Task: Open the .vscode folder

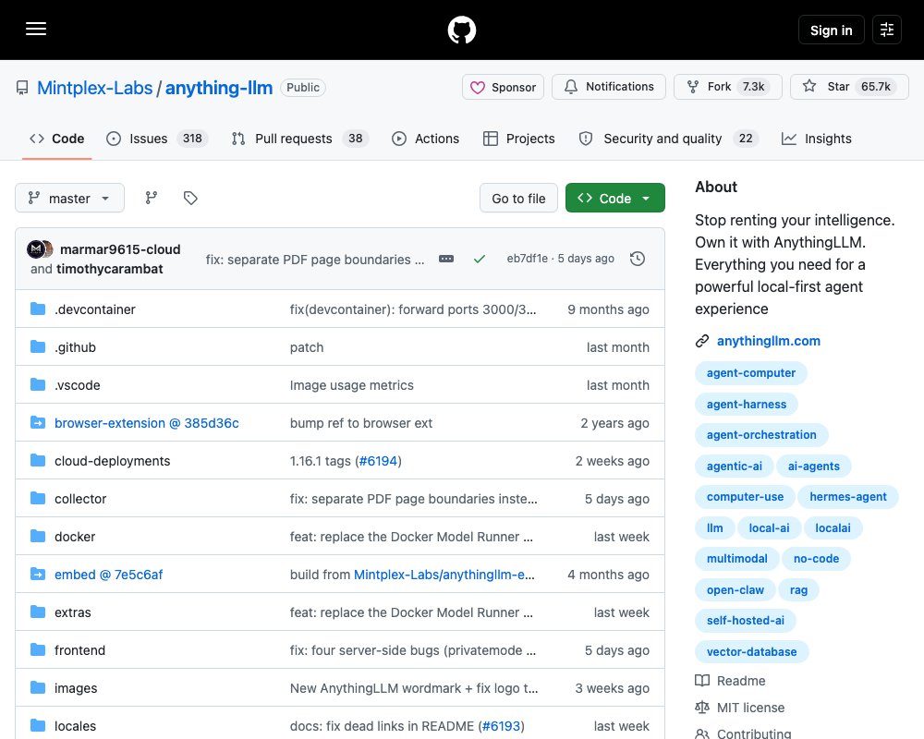Action: pyautogui.click(x=78, y=385)
